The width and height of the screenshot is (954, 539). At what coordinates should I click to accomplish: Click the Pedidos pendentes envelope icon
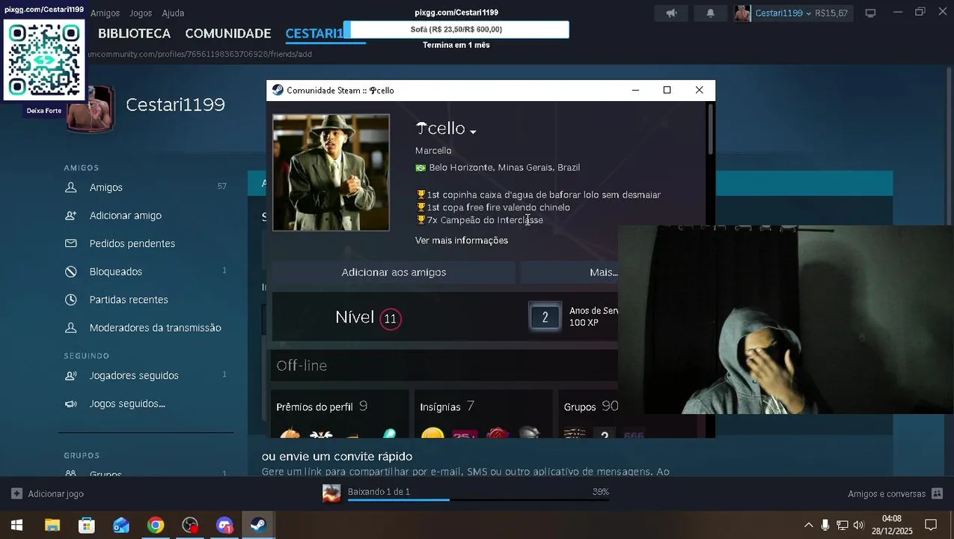[71, 243]
